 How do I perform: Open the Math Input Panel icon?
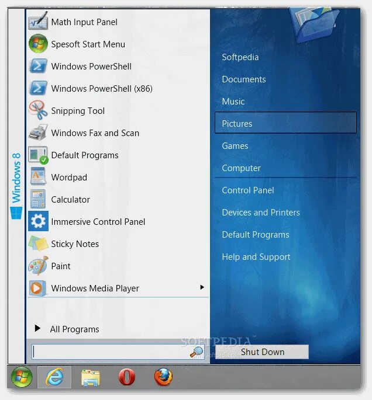38,20
